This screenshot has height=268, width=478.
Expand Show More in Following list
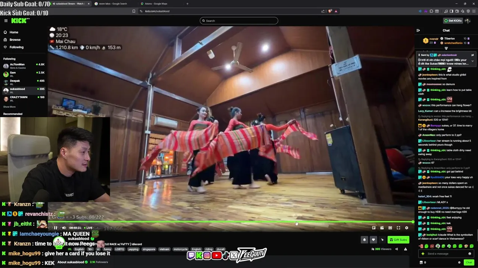(x=9, y=107)
